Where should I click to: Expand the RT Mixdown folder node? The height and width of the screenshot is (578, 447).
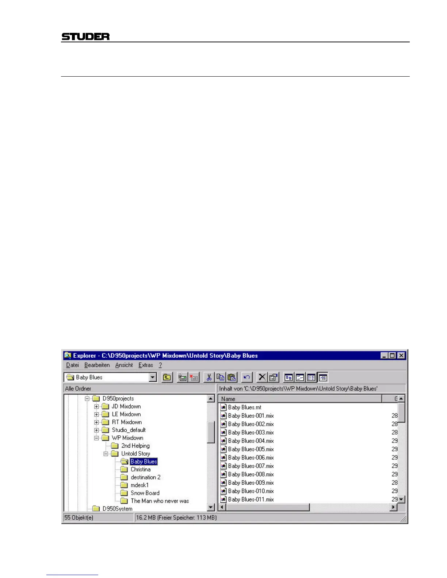(96, 422)
